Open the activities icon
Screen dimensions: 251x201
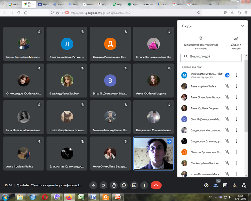tap(234, 185)
